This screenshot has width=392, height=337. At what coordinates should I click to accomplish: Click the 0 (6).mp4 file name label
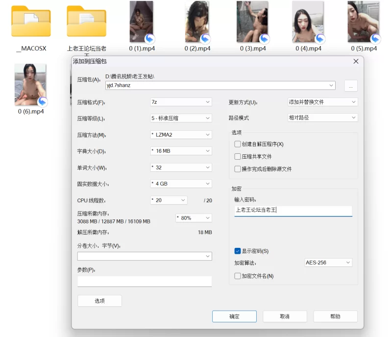pyautogui.click(x=31, y=112)
